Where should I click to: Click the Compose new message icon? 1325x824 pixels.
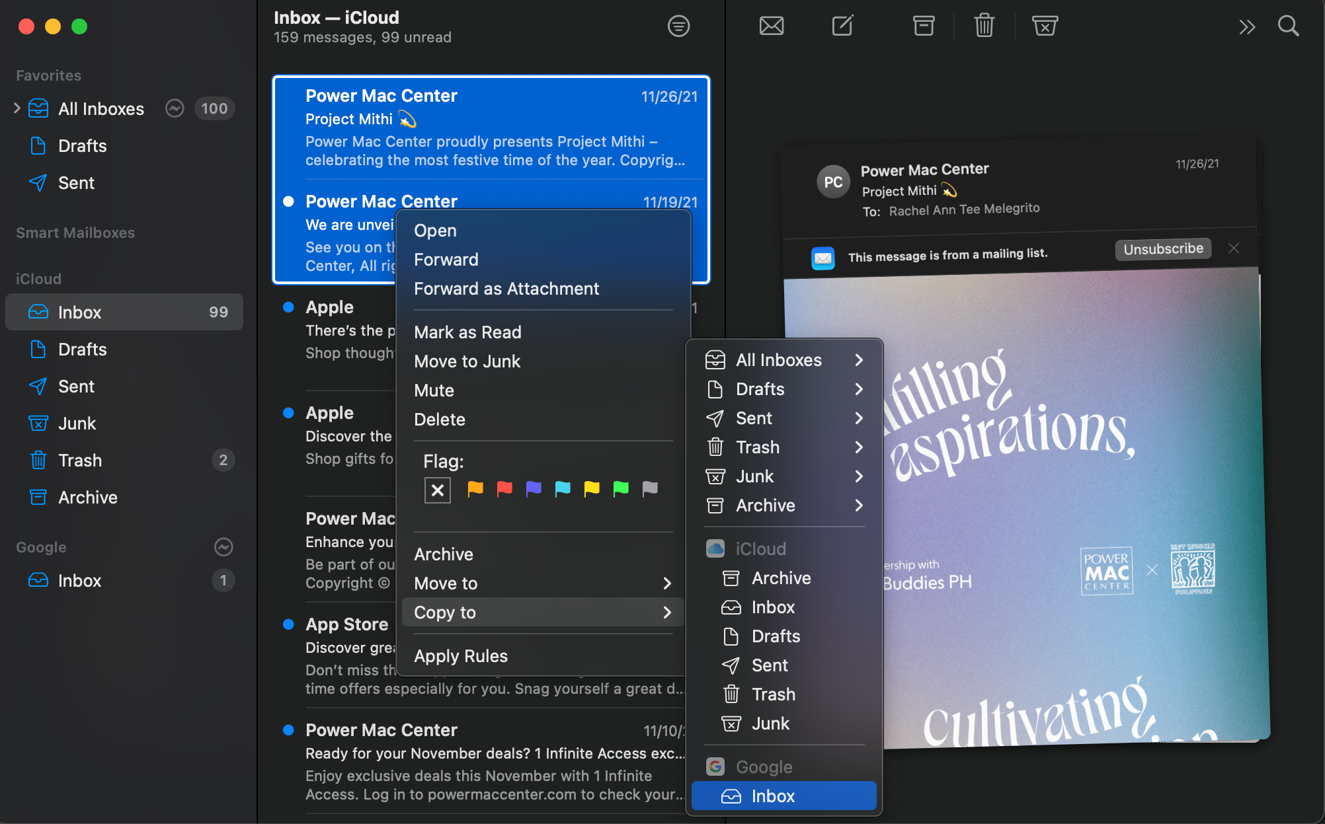pos(840,26)
